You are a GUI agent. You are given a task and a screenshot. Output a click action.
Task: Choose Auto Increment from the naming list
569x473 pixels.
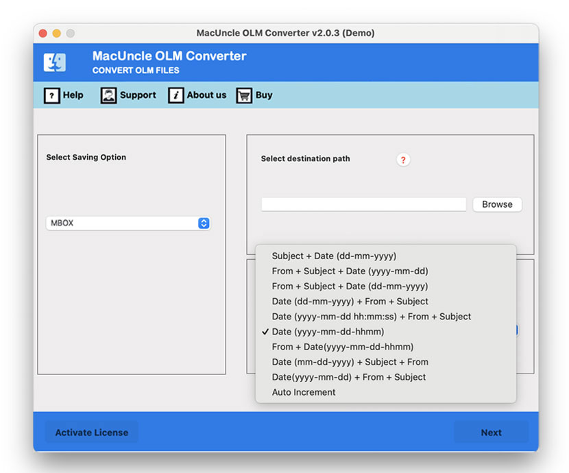point(304,392)
